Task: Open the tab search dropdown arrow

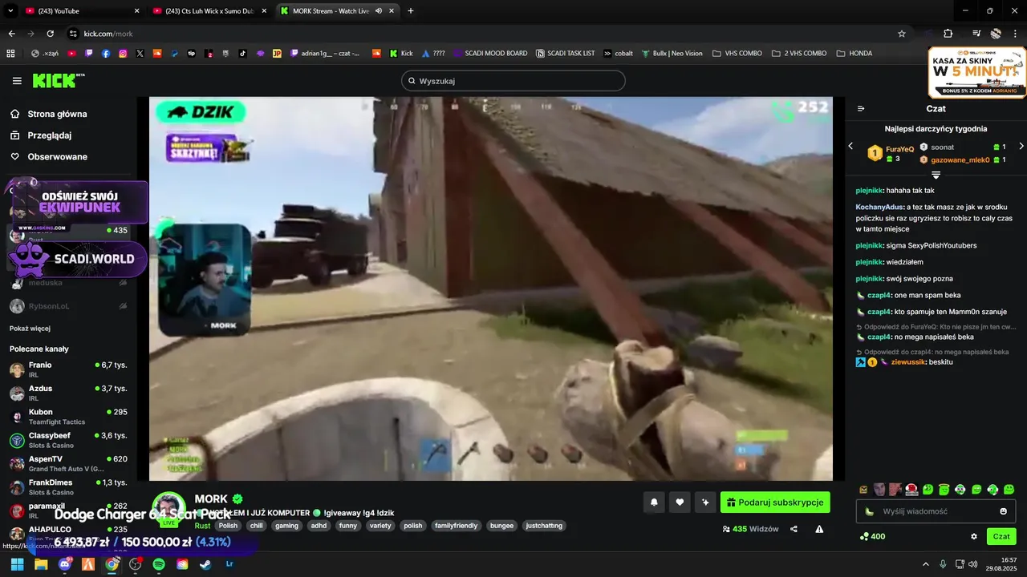Action: 10,10
